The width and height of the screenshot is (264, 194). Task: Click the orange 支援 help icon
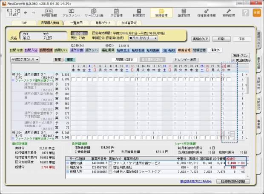coord(256,13)
